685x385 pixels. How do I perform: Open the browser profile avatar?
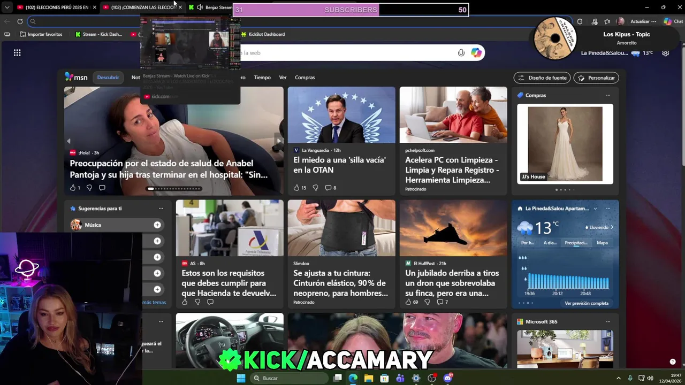coord(621,21)
